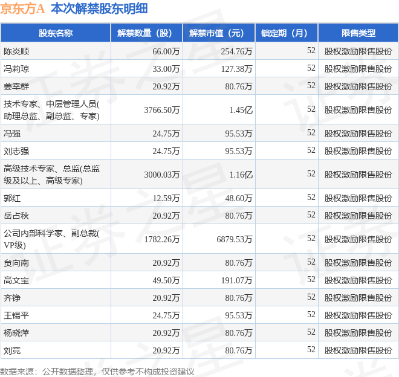Select shareholder name 王锡平
399x377 pixels.
click(x=16, y=315)
